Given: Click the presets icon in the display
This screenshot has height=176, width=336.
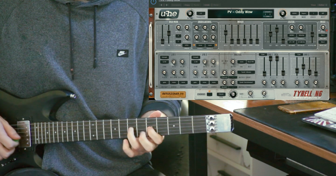Looking at the screenshot, I should pyautogui.click(x=268, y=12).
